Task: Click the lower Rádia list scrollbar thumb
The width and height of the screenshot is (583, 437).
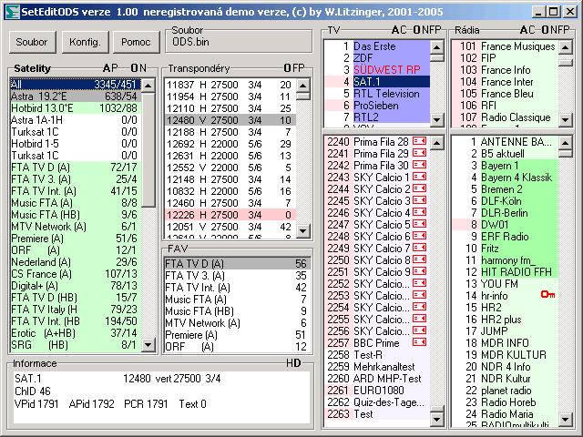Action: point(565,154)
